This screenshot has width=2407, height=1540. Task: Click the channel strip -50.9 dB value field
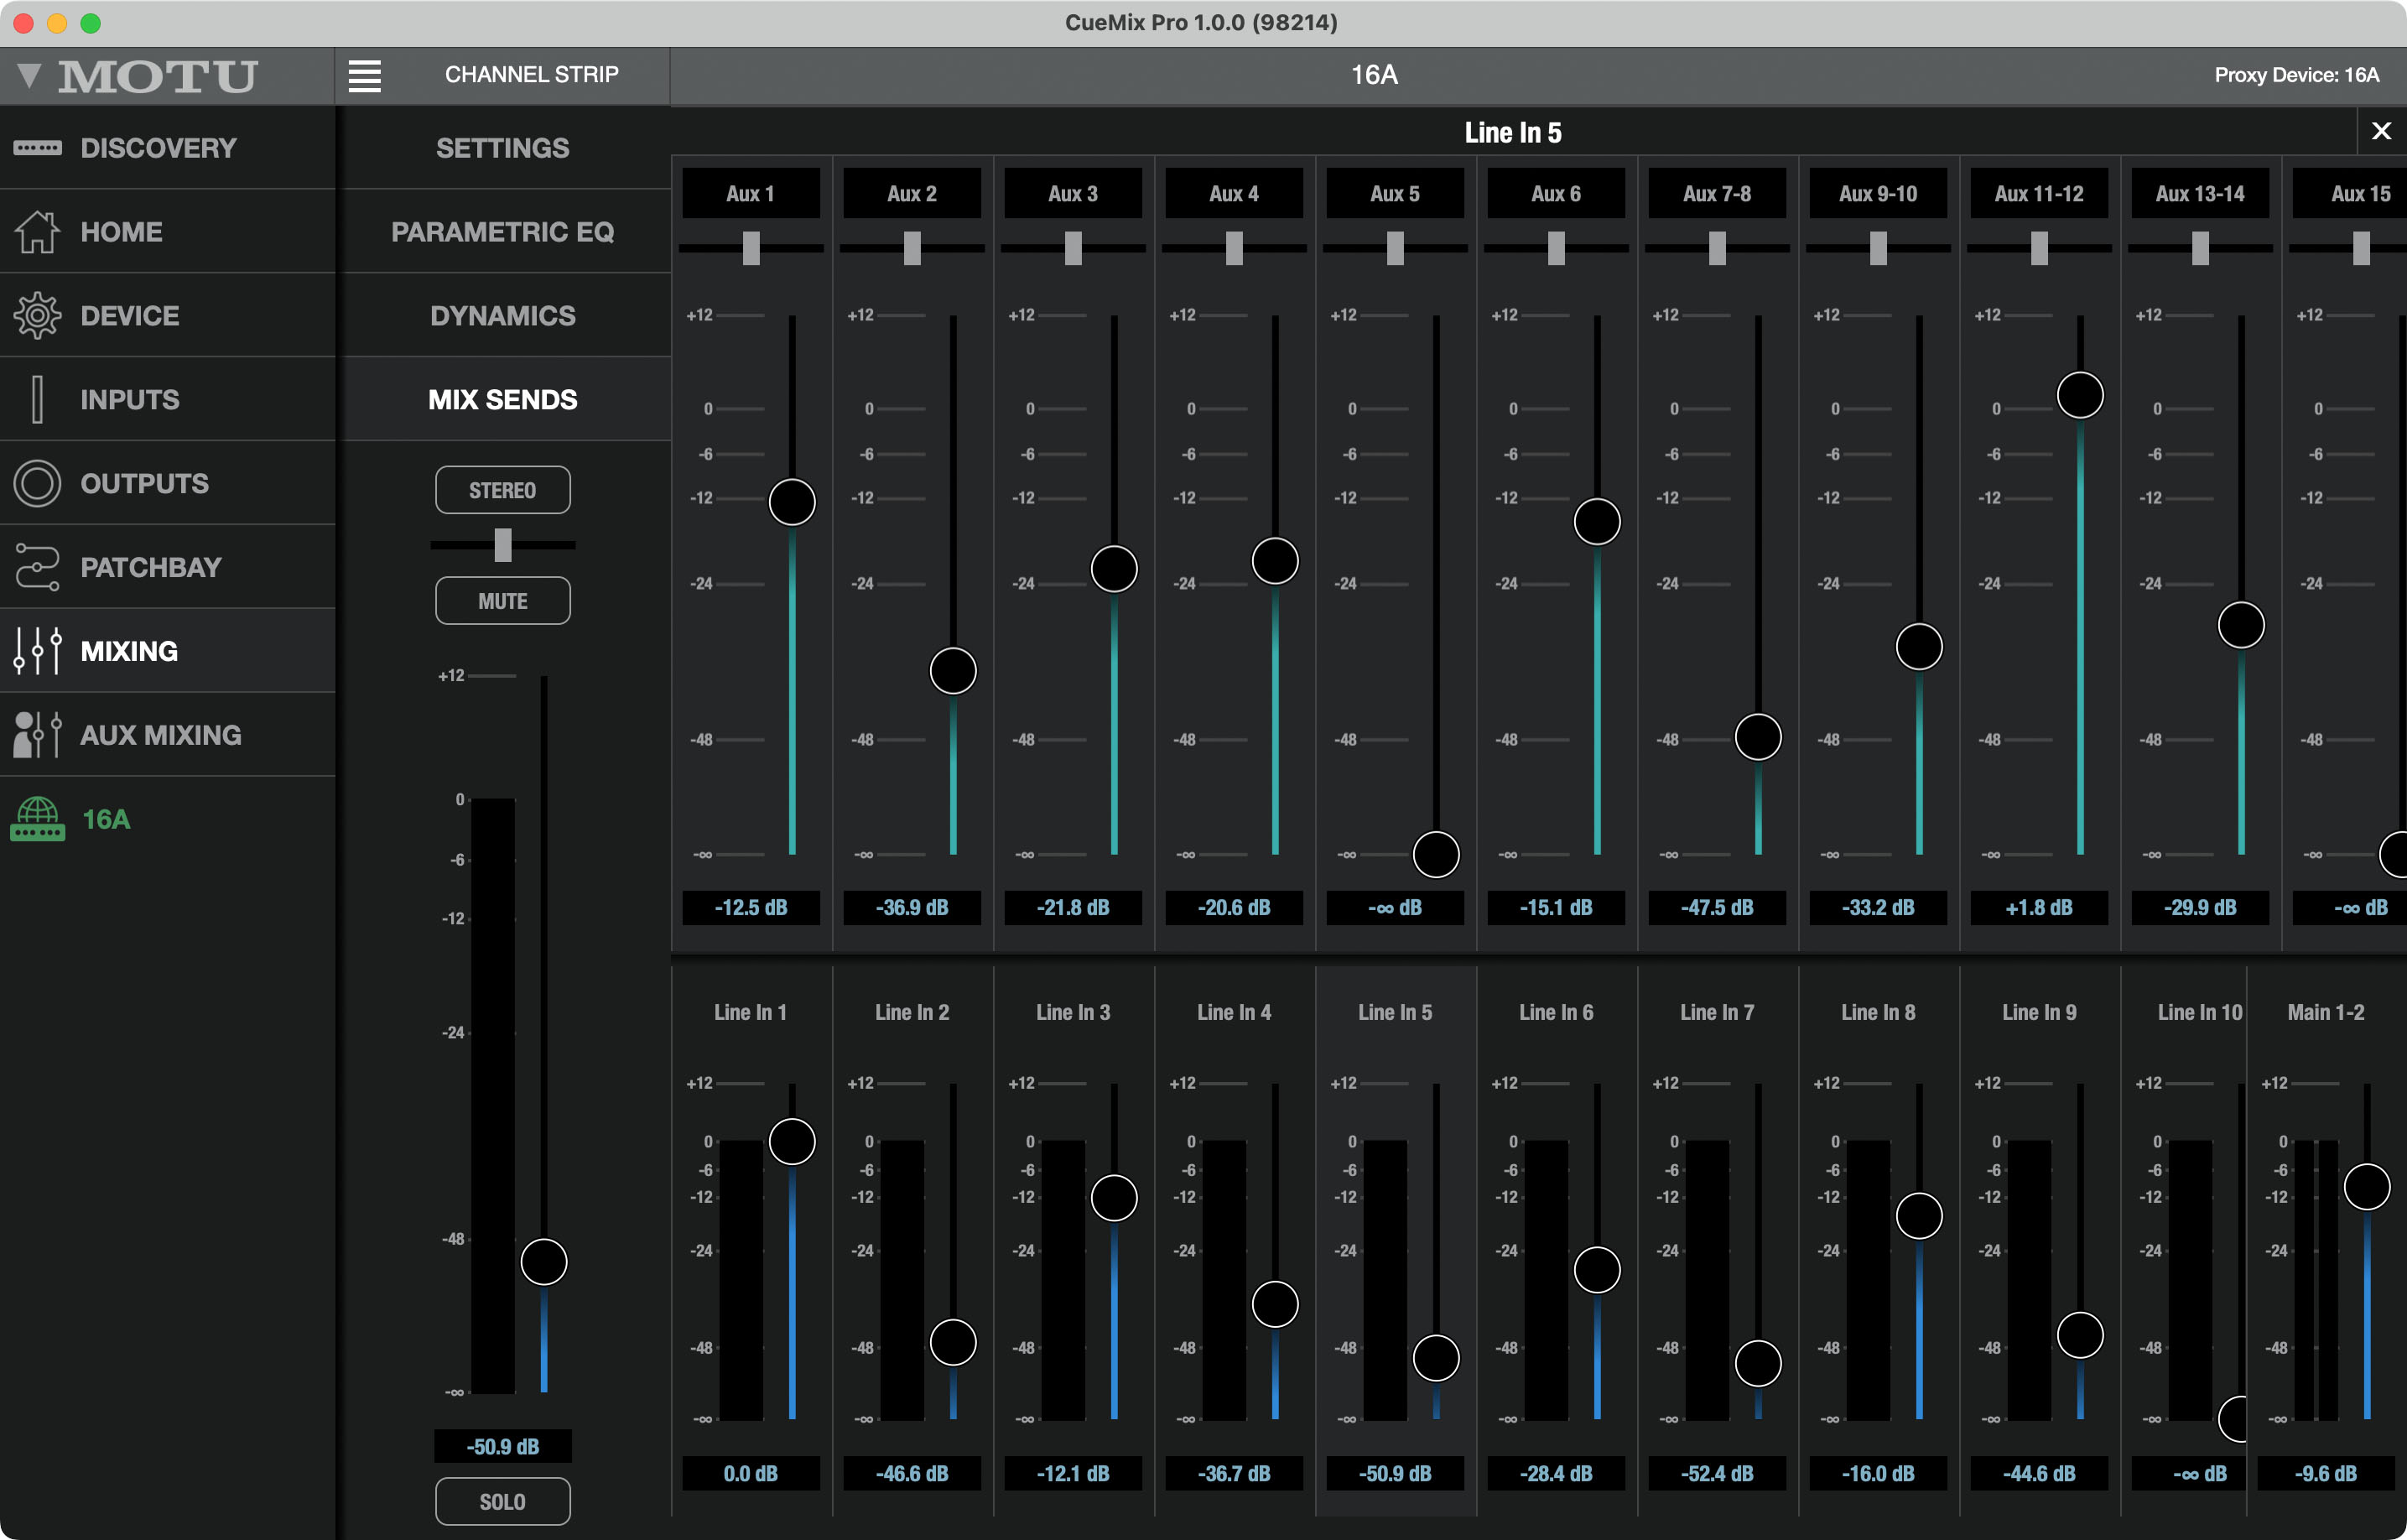click(503, 1447)
